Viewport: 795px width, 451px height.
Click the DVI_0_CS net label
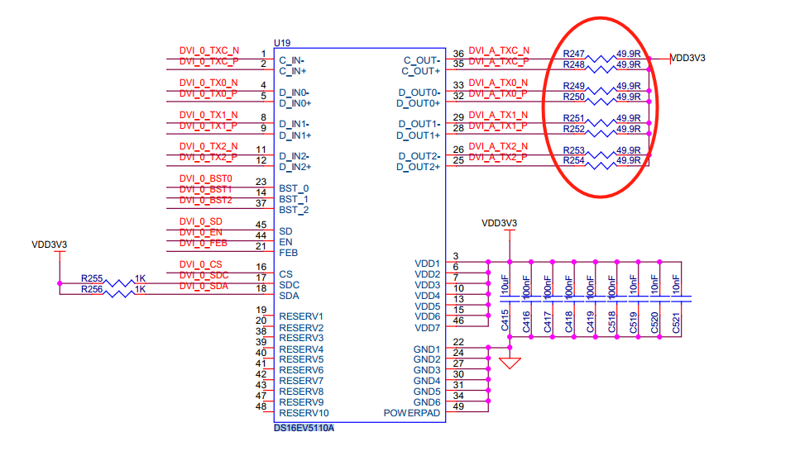200,264
